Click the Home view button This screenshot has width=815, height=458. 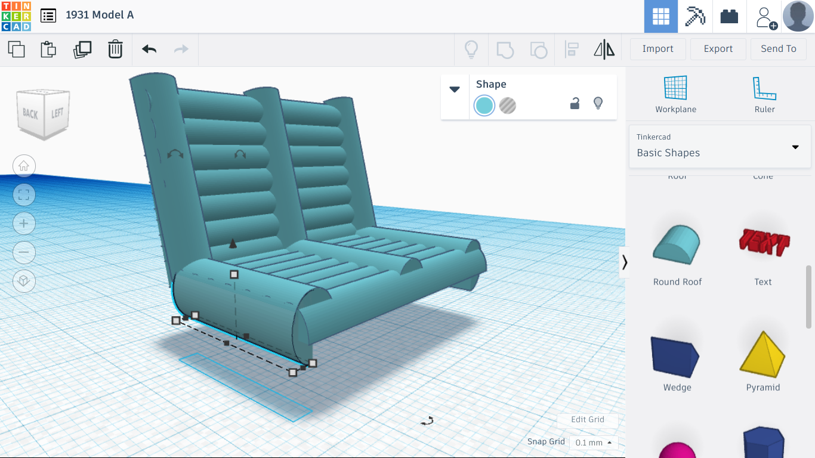point(24,166)
